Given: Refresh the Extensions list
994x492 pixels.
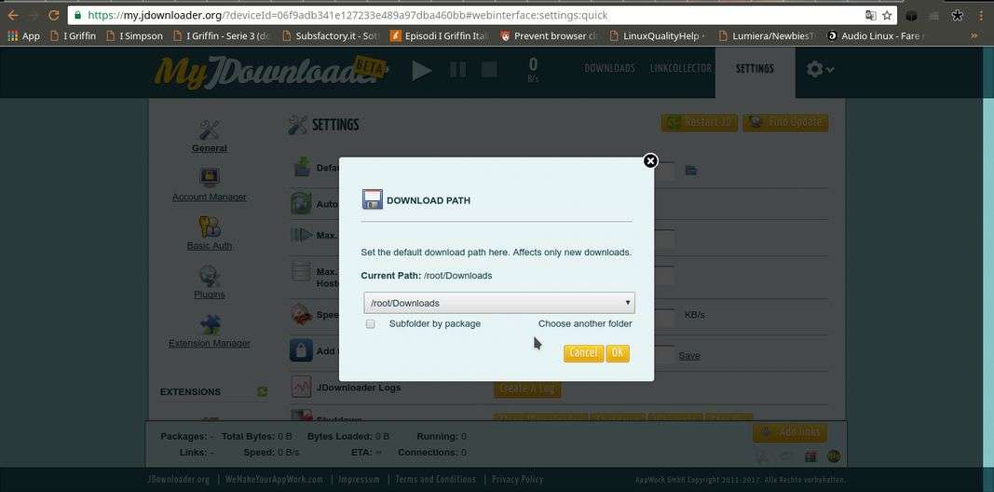Looking at the screenshot, I should tap(263, 391).
